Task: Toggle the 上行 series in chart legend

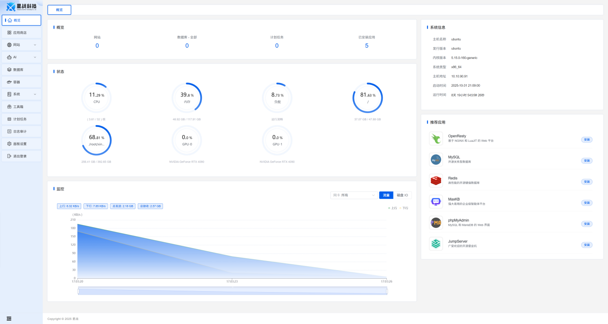Action: pos(393,208)
